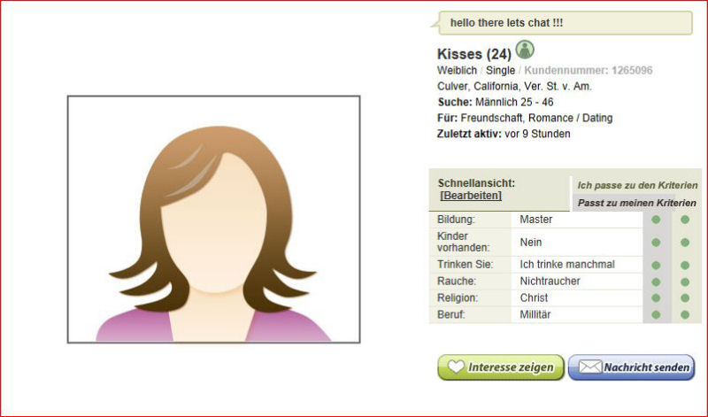
Task: Select 'Ich passe zu den Kriterien' tab
Action: pyautogui.click(x=637, y=185)
